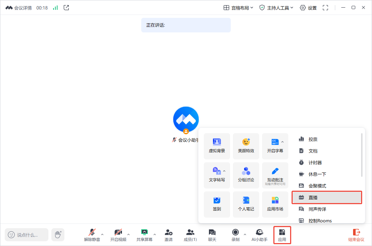Click 结束会议 to end meeting
This screenshot has width=372, height=246.
click(x=356, y=235)
